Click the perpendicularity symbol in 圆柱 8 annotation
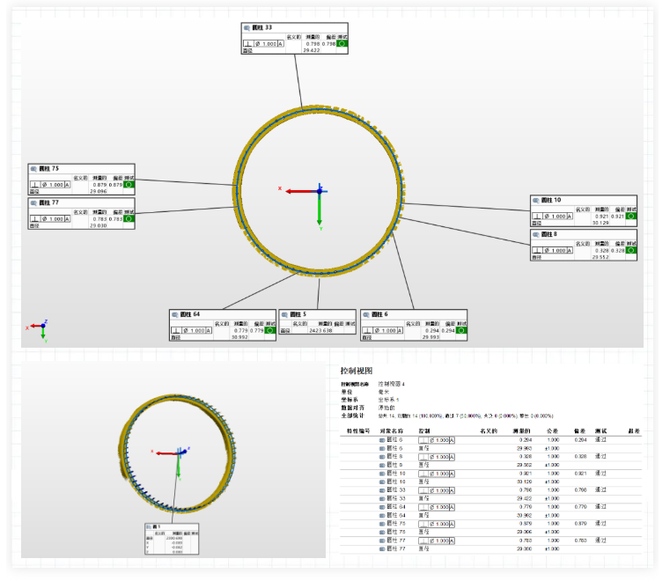Viewport: 670px width, 581px height. click(x=537, y=251)
